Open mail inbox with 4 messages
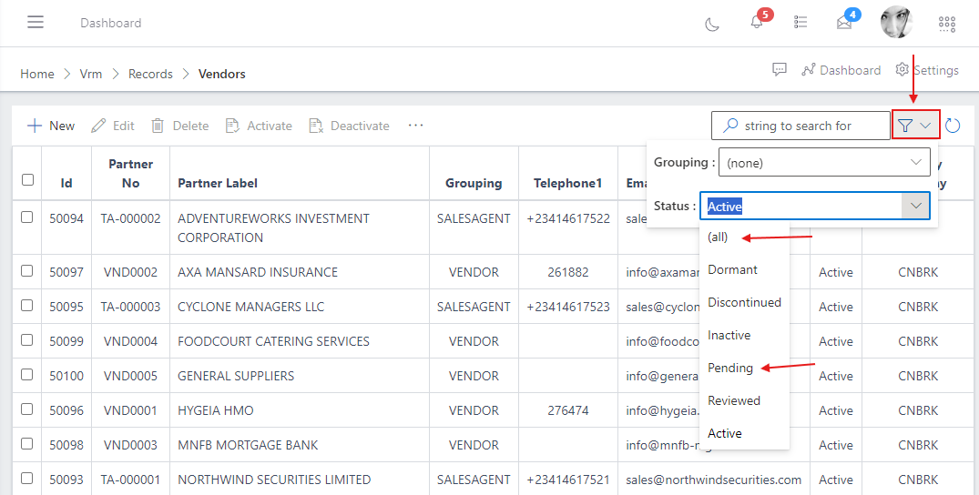 pos(844,23)
